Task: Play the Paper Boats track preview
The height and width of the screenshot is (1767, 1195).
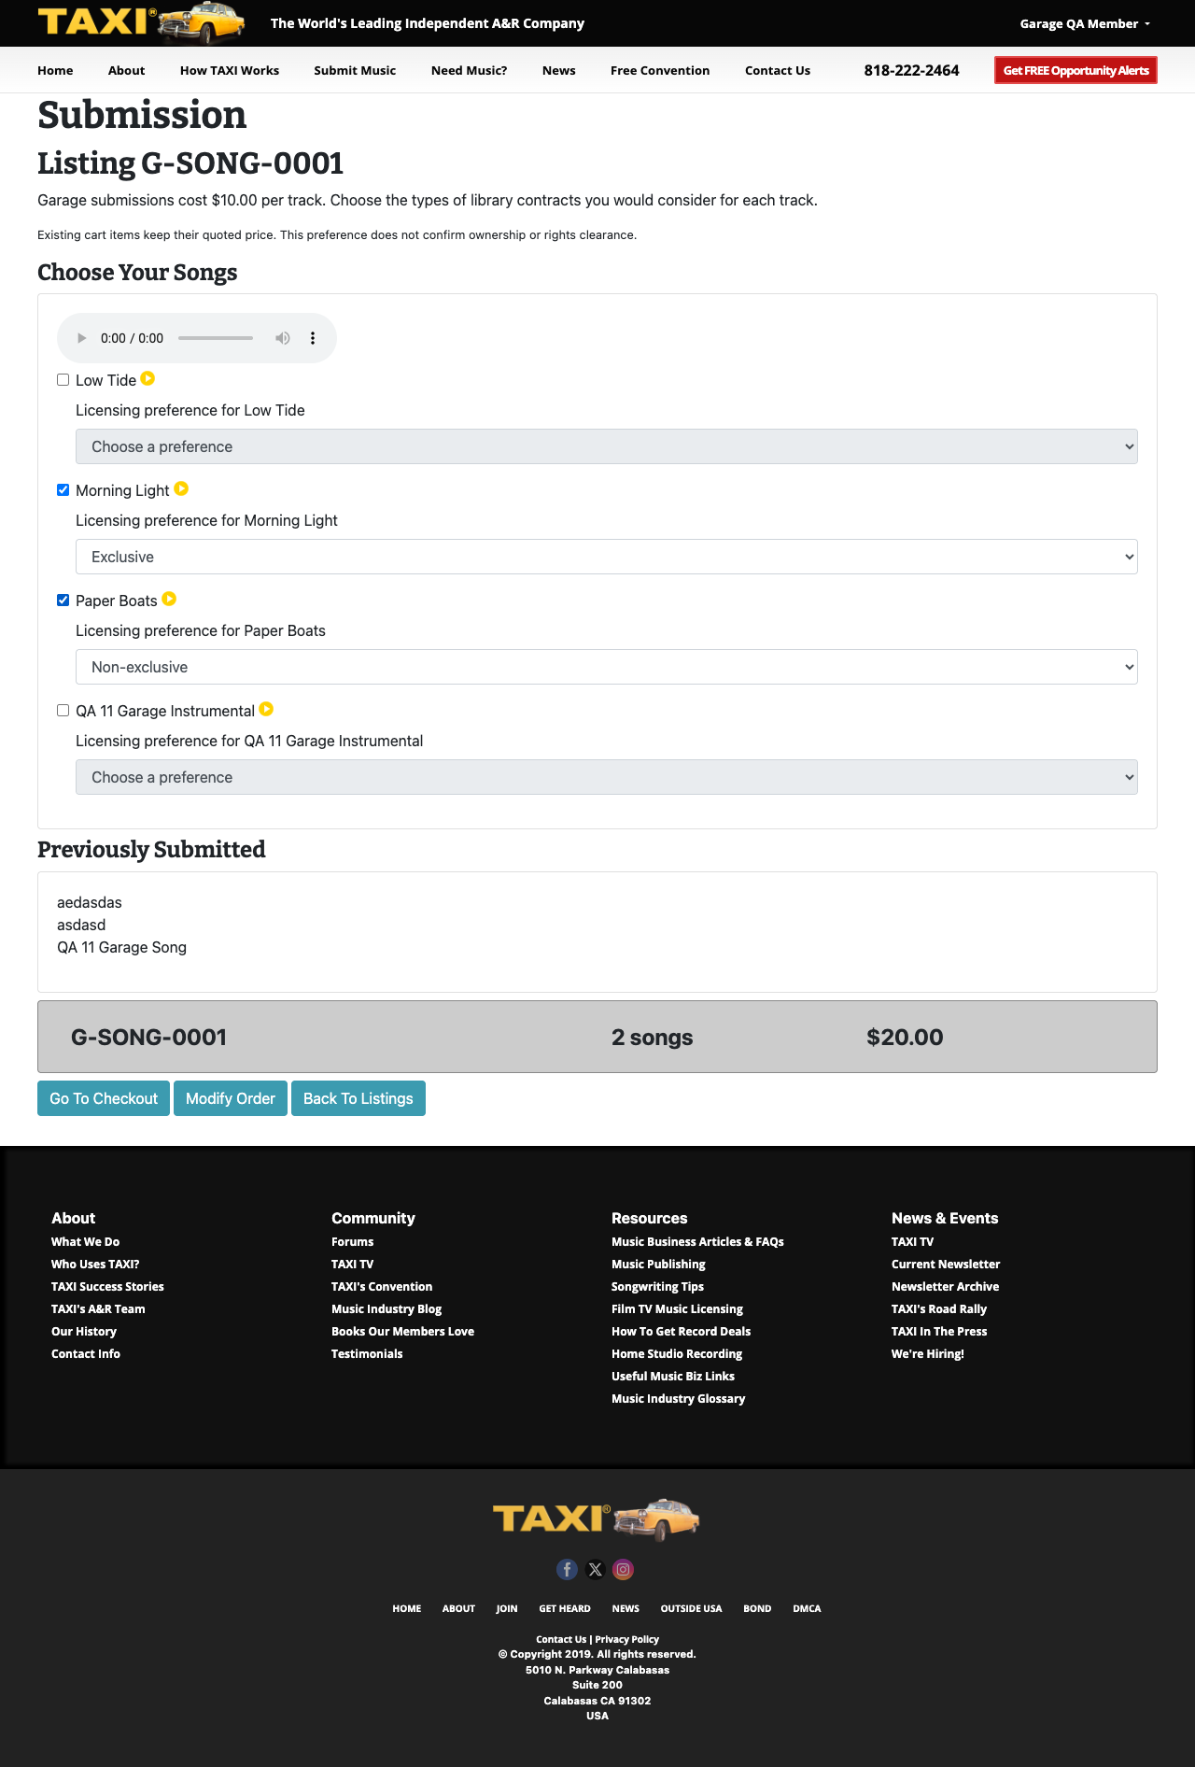Action: coord(169,600)
